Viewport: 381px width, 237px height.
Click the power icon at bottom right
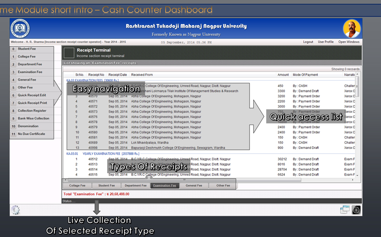[x=356, y=210]
